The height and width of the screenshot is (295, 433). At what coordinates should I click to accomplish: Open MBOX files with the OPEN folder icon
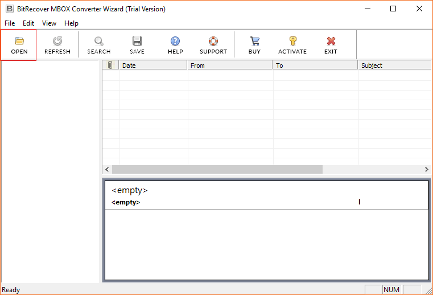[x=19, y=41]
